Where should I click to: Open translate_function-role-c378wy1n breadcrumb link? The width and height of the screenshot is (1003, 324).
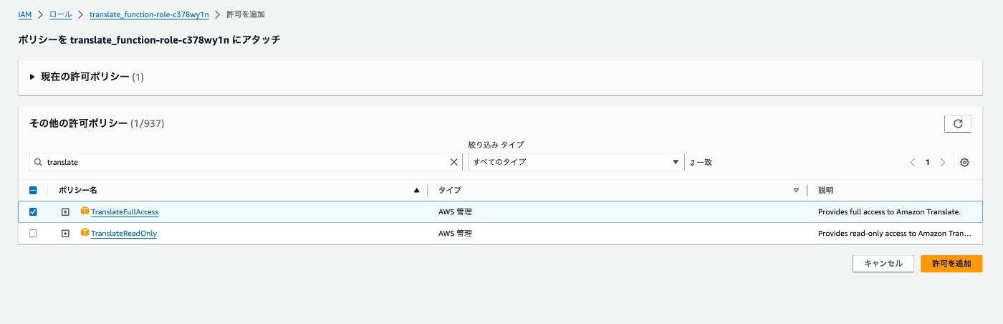149,14
